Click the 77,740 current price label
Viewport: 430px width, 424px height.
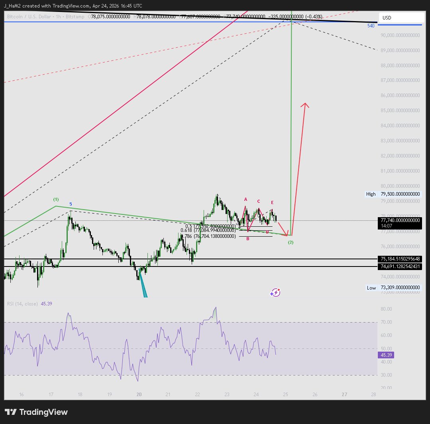coord(400,220)
